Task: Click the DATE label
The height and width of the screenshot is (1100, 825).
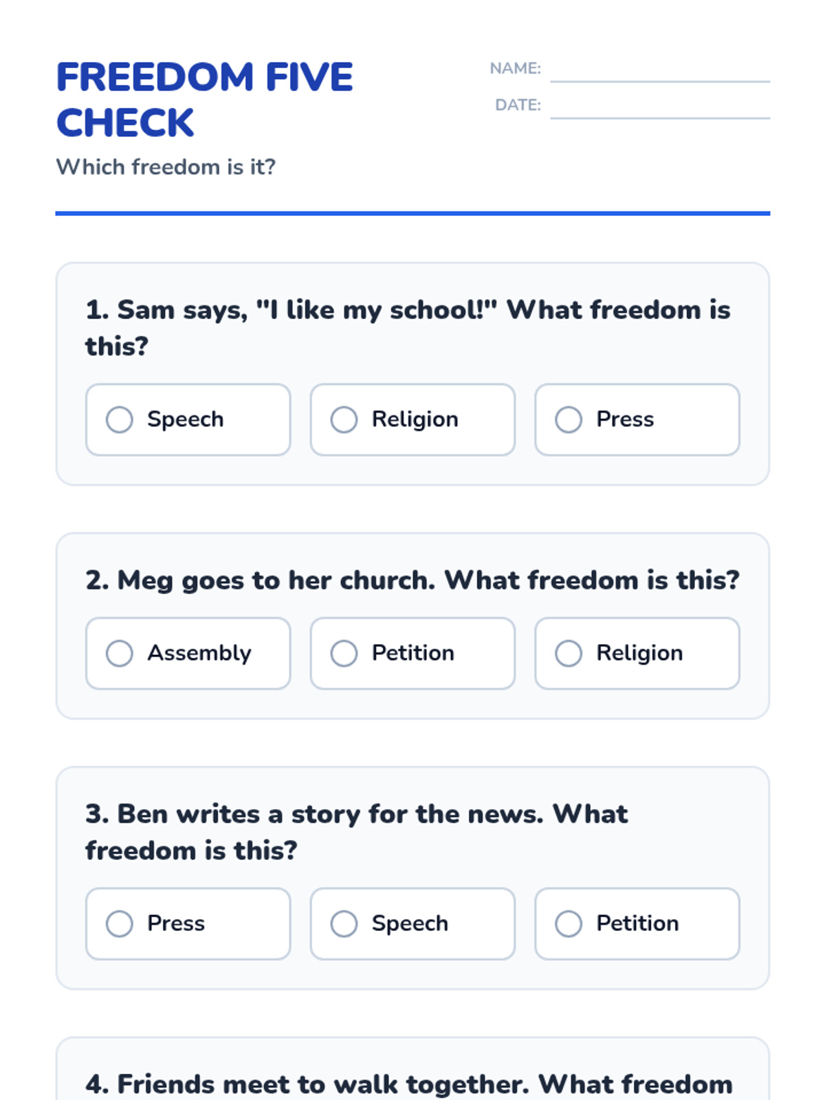Action: (x=518, y=105)
